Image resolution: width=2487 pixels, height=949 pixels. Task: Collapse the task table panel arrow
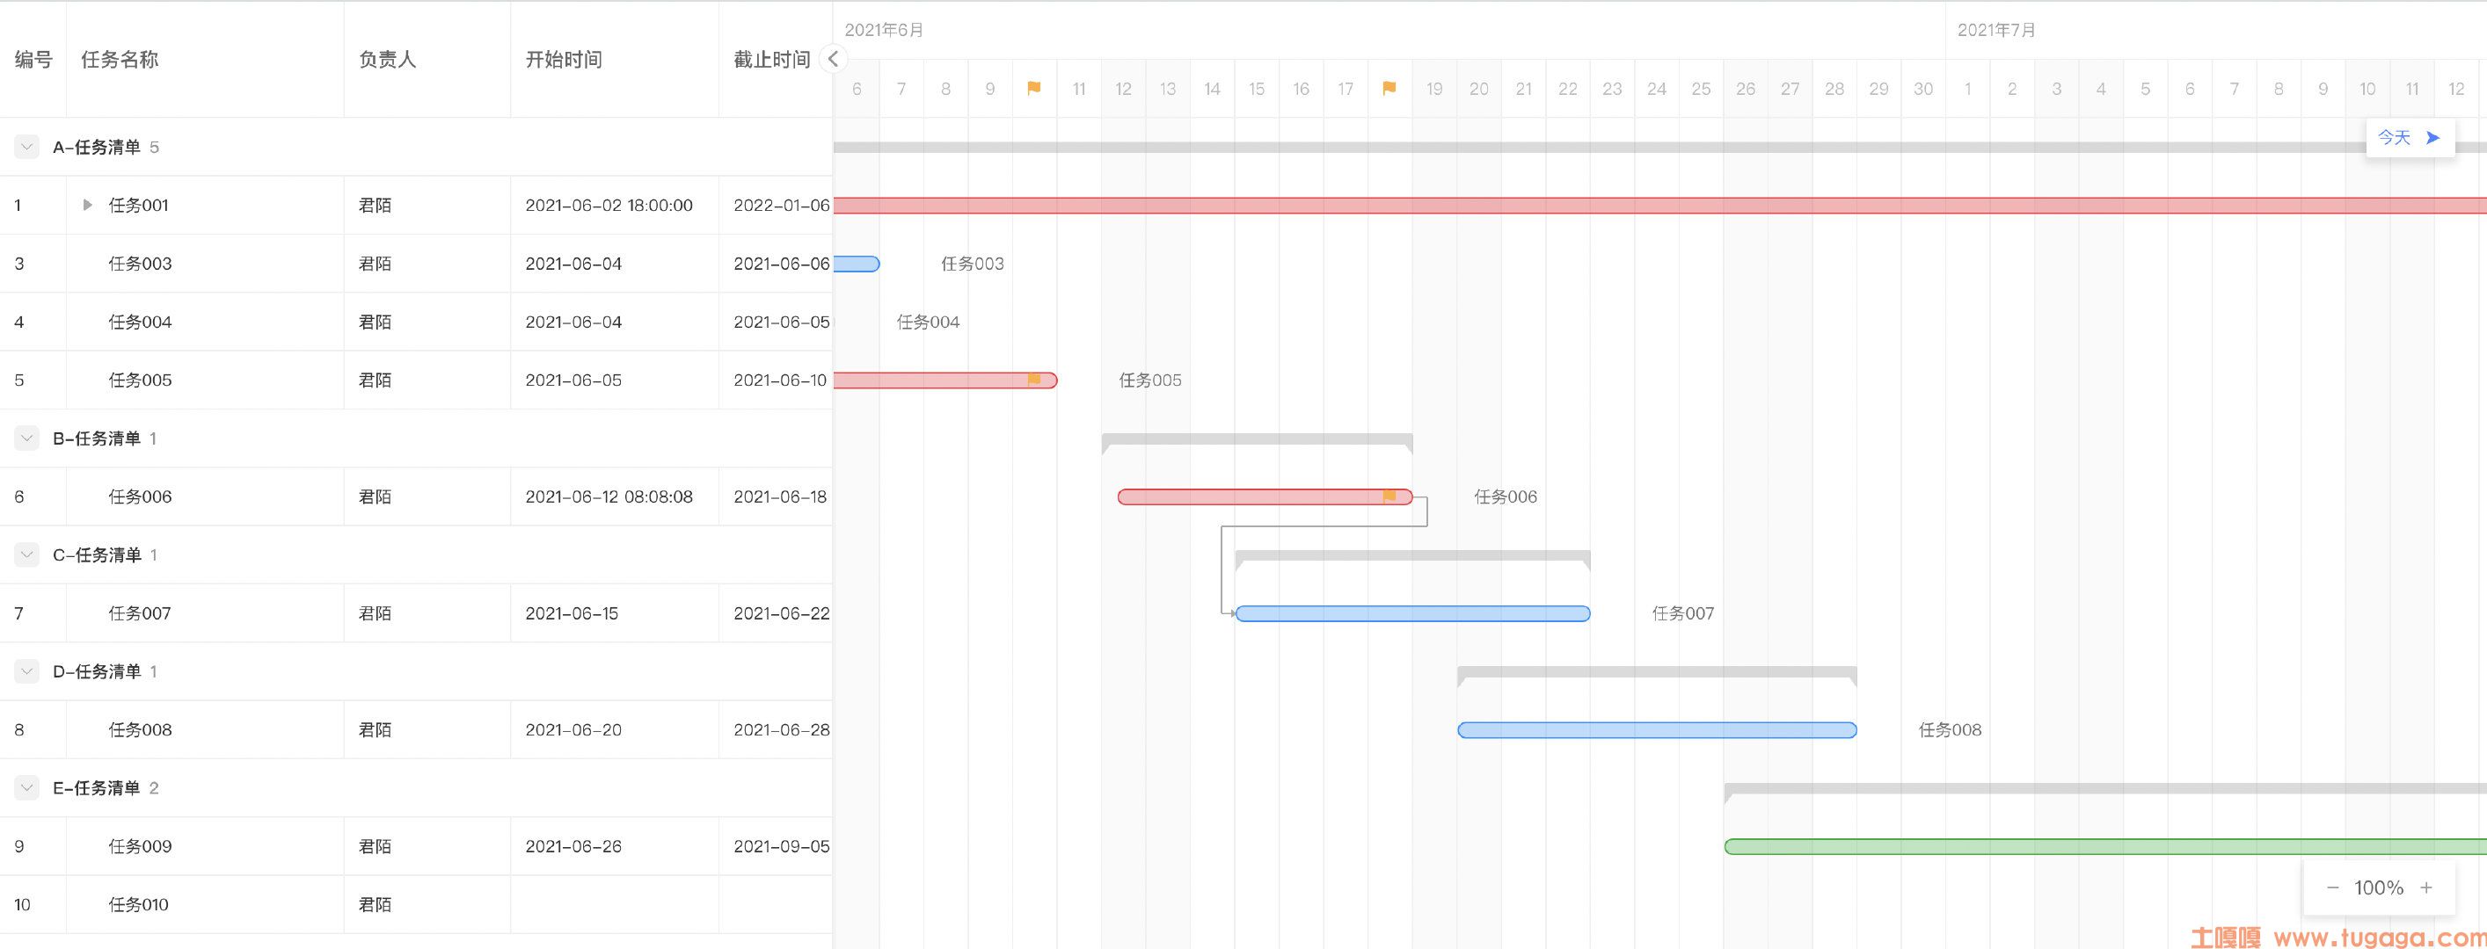point(833,59)
